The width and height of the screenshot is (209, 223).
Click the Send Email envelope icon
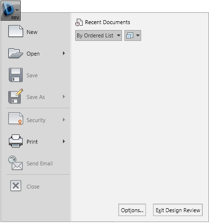[15, 162]
